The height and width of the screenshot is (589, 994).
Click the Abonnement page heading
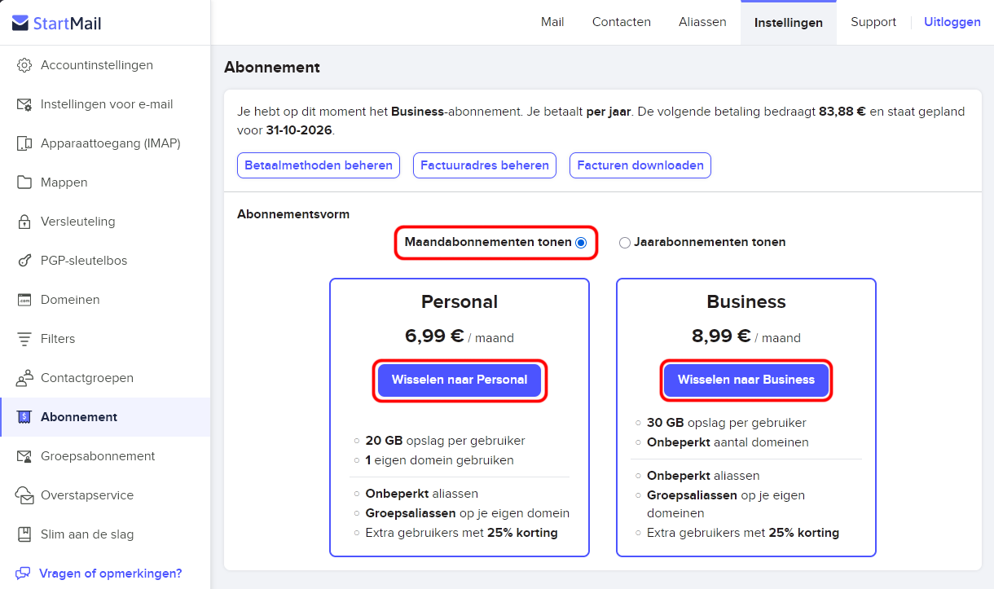pyautogui.click(x=272, y=68)
